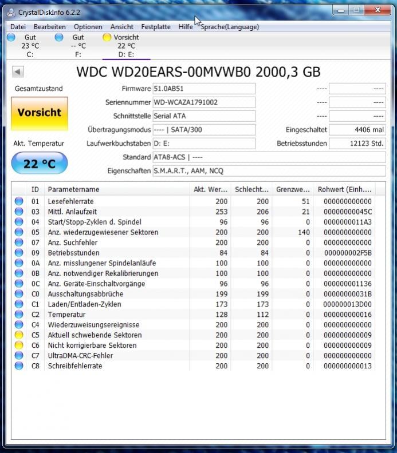The height and width of the screenshot is (453, 397).
Task: Open the Bearbeiten menu
Action: pyautogui.click(x=50, y=27)
